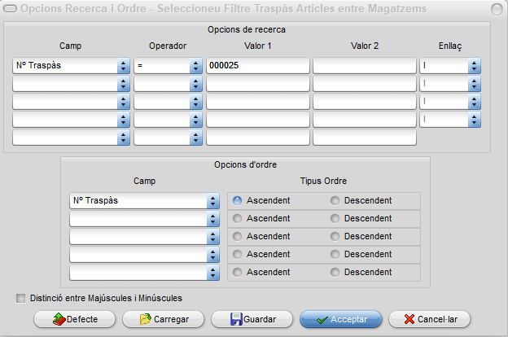Open the fifth row Camp dropdown in search options
Viewport: 508px width, 337px height.
[71, 137]
